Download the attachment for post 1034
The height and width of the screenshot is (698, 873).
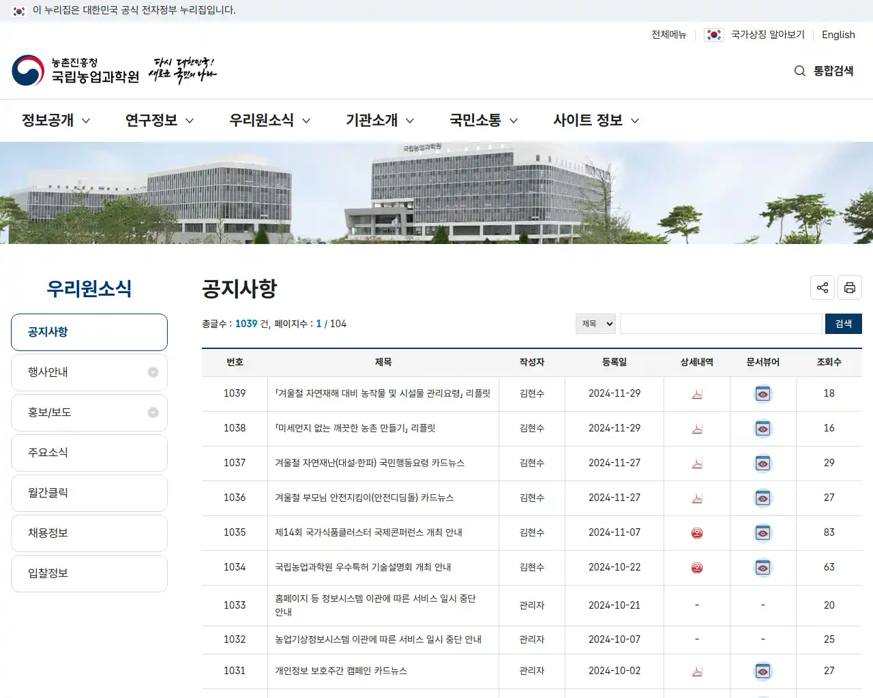coord(697,568)
